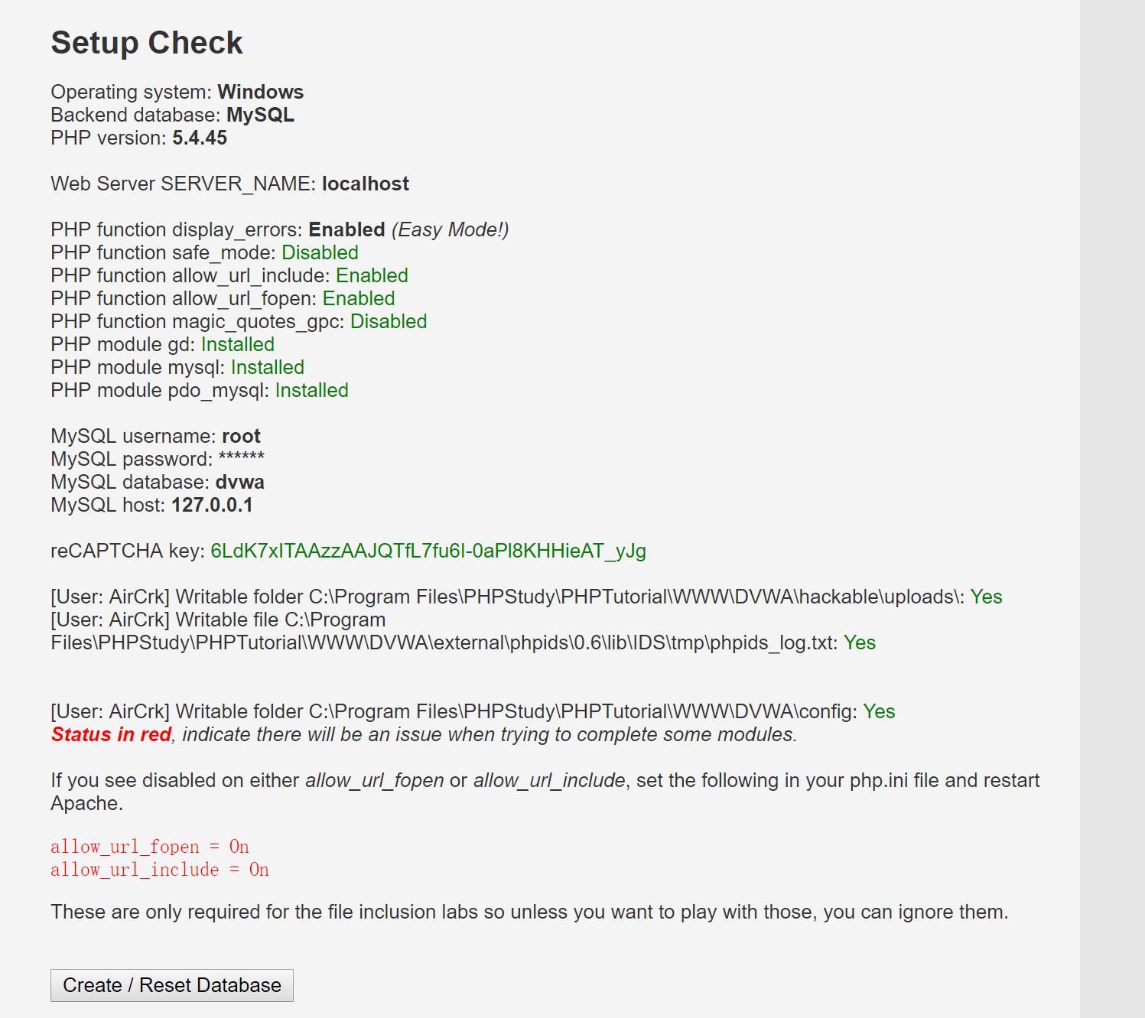This screenshot has height=1018, width=1145.
Task: Click the PHP version 5.4.45 value
Action: pyautogui.click(x=200, y=138)
